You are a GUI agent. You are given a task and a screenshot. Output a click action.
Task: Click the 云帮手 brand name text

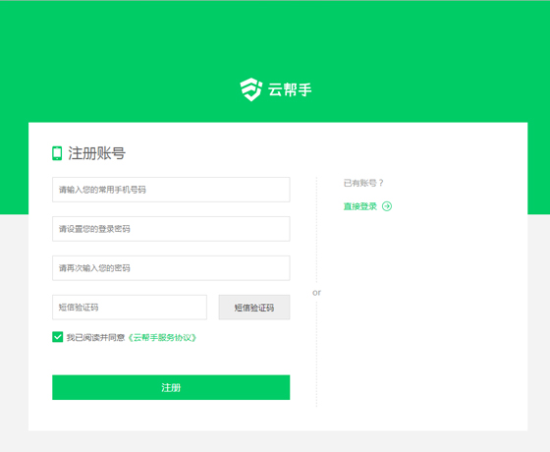290,89
